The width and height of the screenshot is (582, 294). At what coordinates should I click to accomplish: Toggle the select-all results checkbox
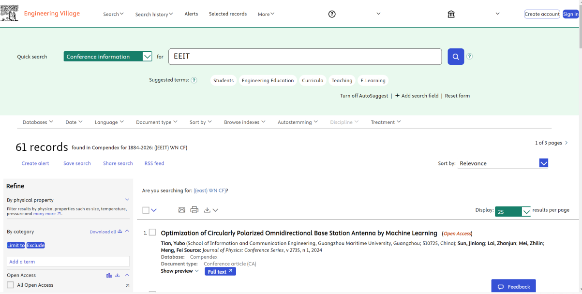146,210
